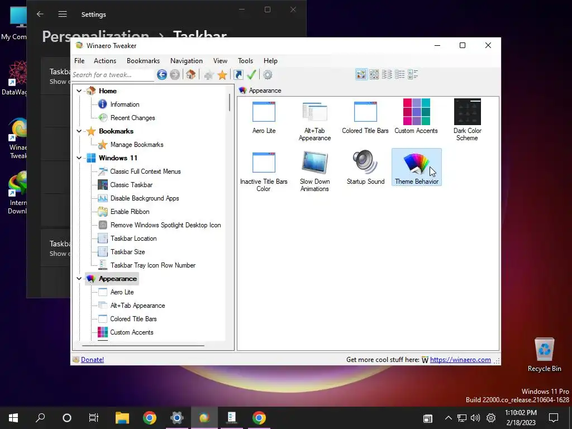Collapse the Appearance tree node
The image size is (572, 429).
point(79,279)
